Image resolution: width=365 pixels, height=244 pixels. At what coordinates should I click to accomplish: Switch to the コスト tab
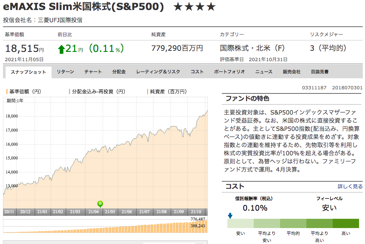[x=197, y=72]
